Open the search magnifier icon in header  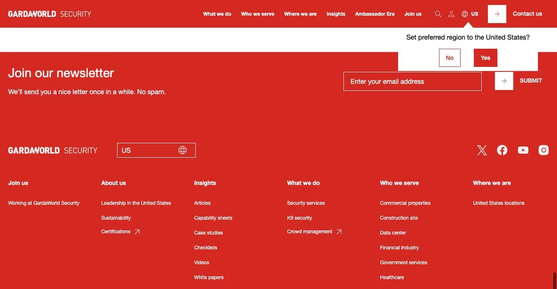[438, 14]
